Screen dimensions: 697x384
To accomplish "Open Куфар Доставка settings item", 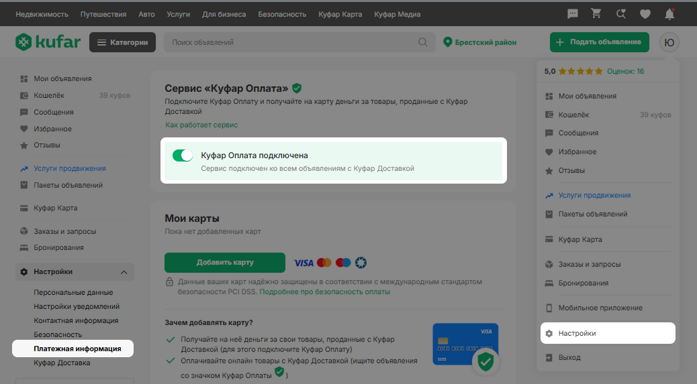I will pyautogui.click(x=62, y=363).
